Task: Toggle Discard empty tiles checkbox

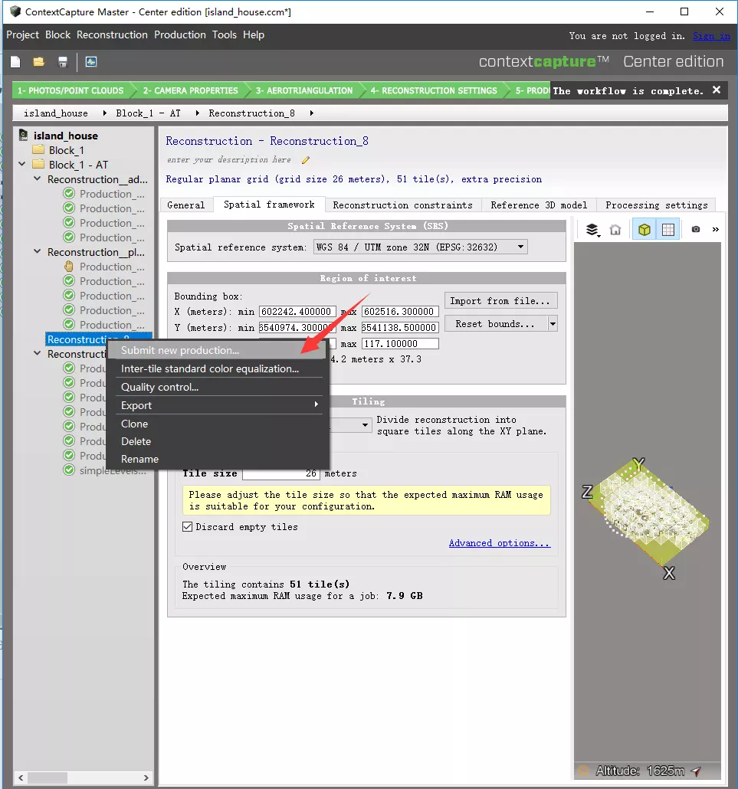Action: click(x=187, y=527)
